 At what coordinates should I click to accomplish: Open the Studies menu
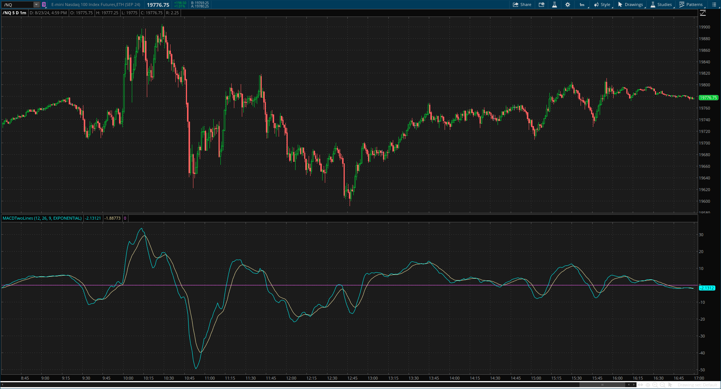tap(661, 5)
